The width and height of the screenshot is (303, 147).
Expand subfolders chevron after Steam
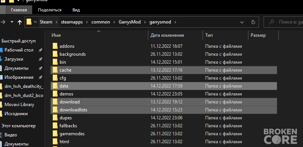point(57,22)
